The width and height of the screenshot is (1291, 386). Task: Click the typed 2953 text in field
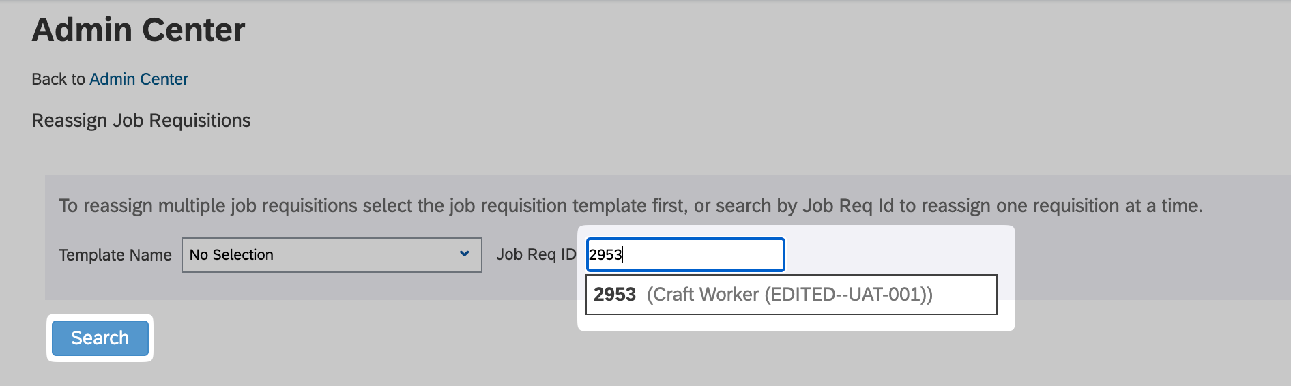[x=605, y=255]
